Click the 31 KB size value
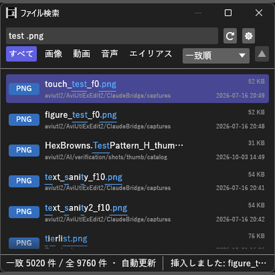 coord(256,143)
